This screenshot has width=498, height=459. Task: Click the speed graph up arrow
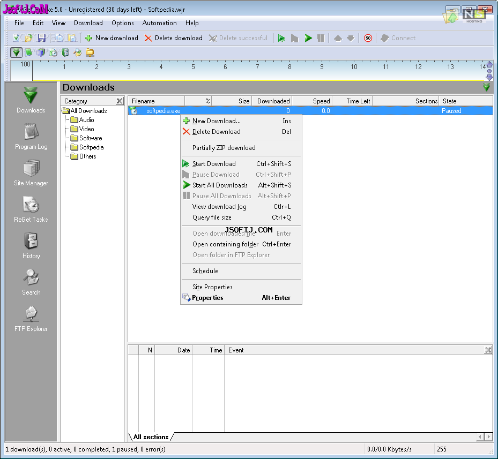click(x=489, y=64)
